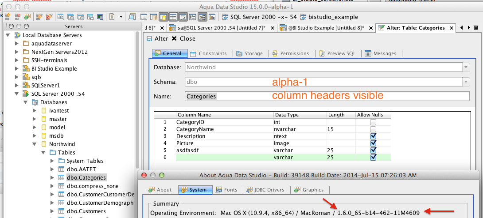Open the tab list menu icon
The width and height of the screenshot is (483, 218).
pyautogui.click(x=476, y=28)
